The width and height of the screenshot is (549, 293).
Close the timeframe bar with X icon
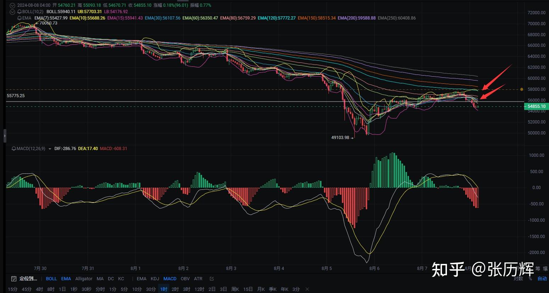(307, 289)
